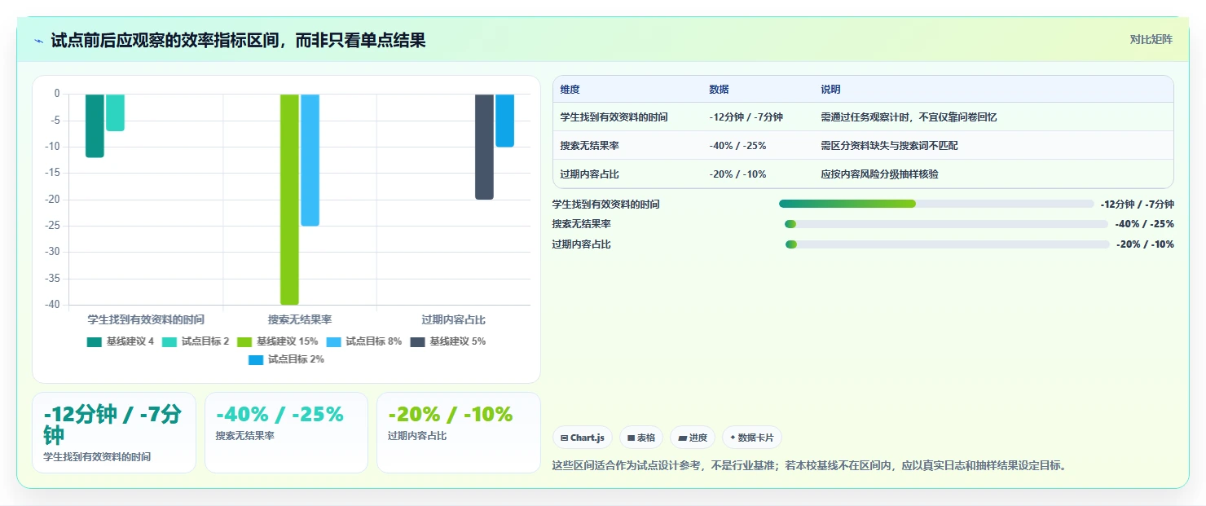Click the large -12分钟 / -7分钟 stat card value

point(112,425)
